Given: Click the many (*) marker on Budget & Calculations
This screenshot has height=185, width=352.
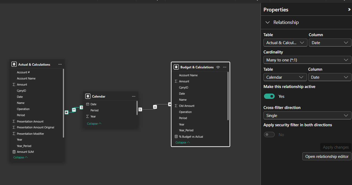Looking at the screenshot, I should point(170,104).
